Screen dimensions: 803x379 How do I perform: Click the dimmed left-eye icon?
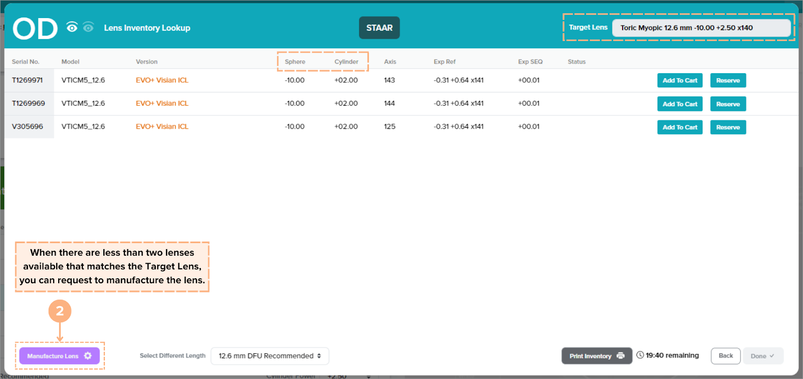[88, 27]
